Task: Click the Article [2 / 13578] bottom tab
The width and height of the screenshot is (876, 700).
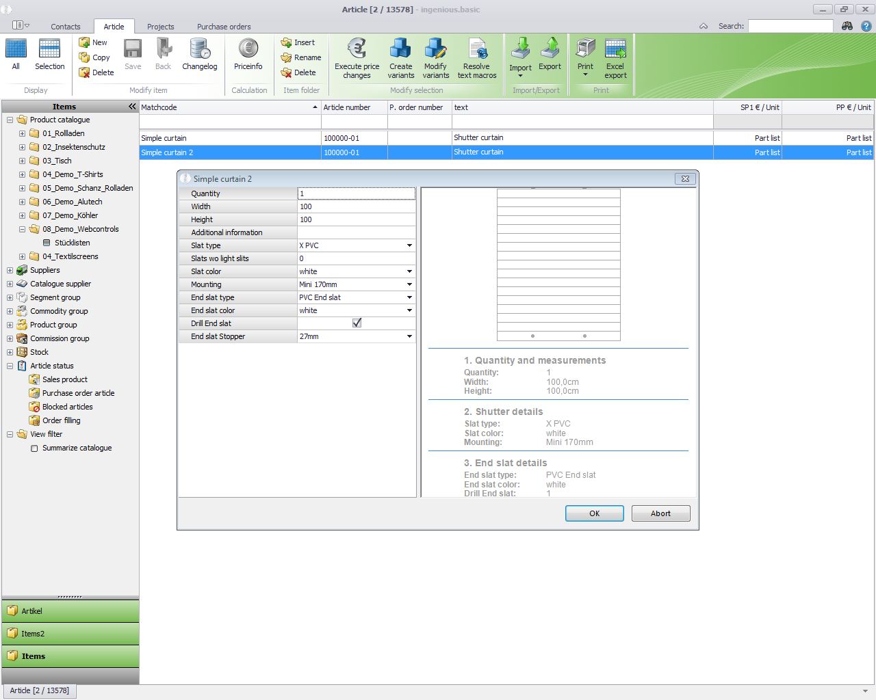Action: click(x=39, y=690)
